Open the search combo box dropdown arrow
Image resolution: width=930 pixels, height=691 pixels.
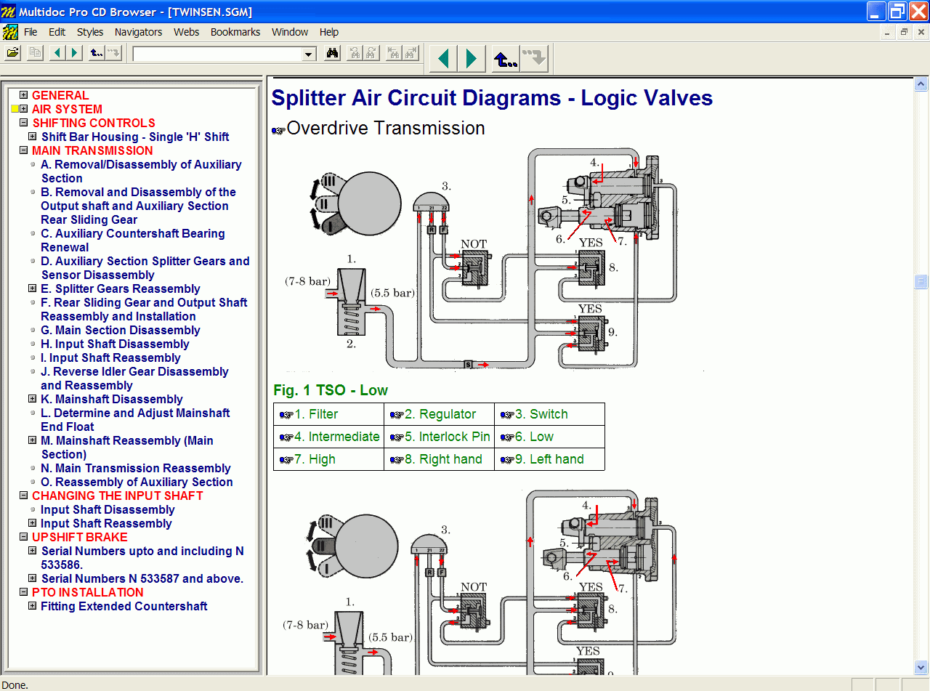[x=309, y=54]
